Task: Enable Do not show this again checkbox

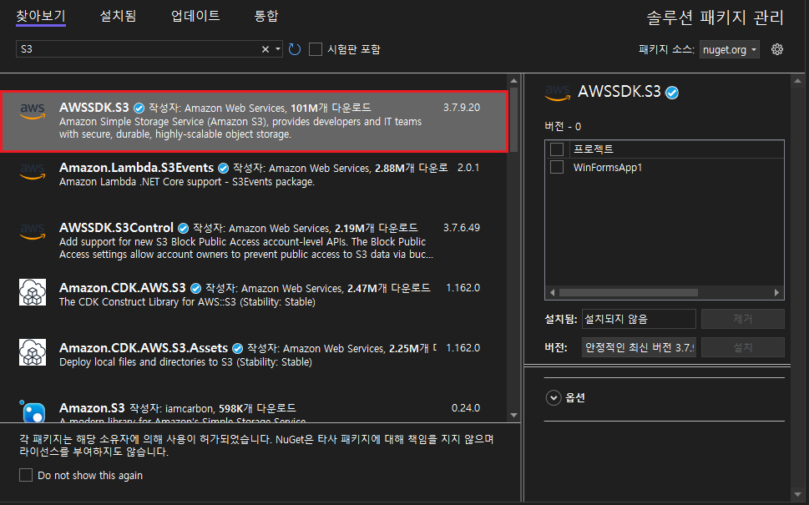Action: pos(26,475)
